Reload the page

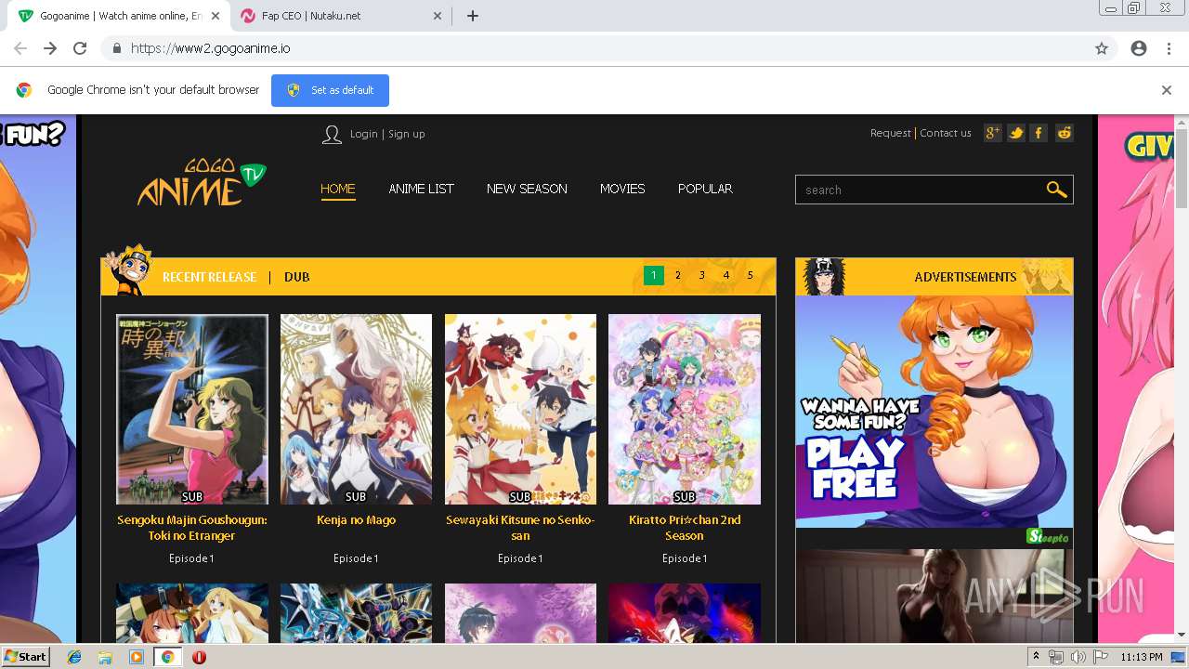[80, 48]
